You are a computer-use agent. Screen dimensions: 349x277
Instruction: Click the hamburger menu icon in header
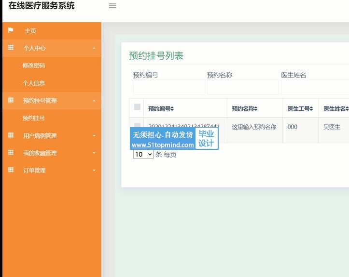tap(112, 6)
